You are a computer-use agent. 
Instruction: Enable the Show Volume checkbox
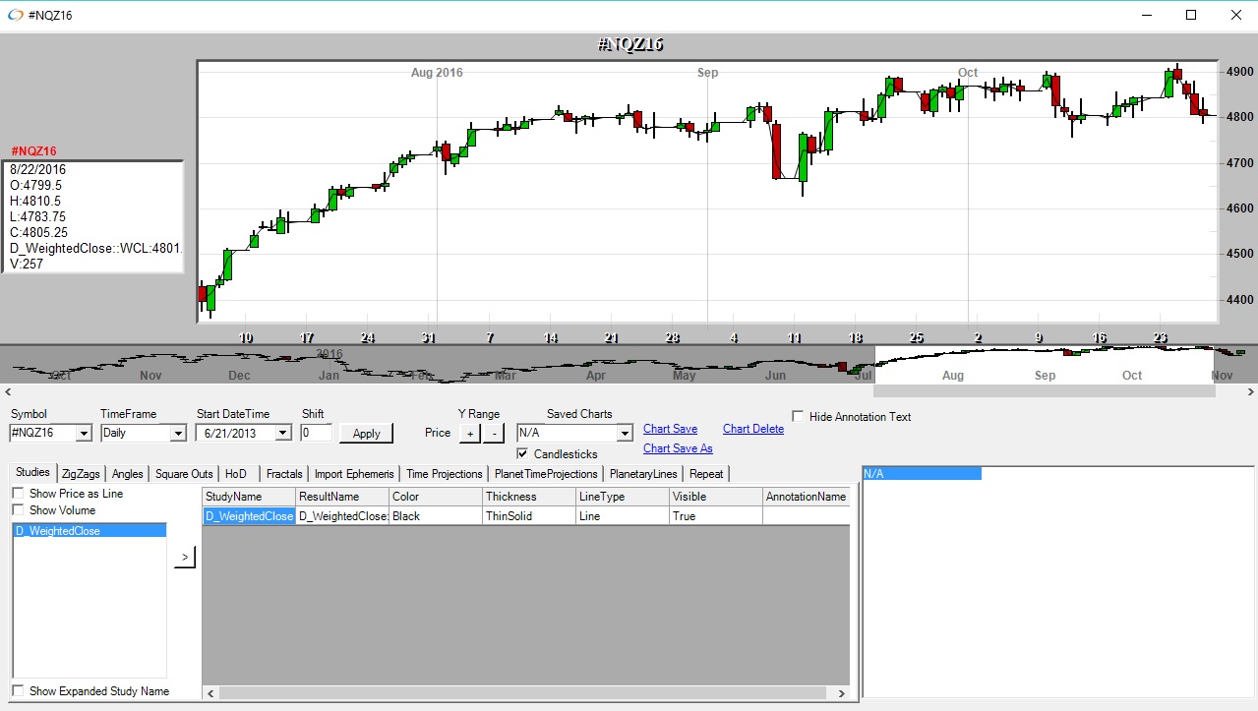(x=19, y=510)
